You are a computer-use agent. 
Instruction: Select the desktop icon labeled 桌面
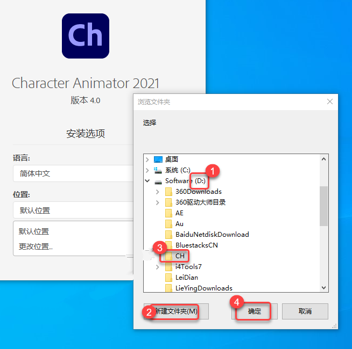158,159
